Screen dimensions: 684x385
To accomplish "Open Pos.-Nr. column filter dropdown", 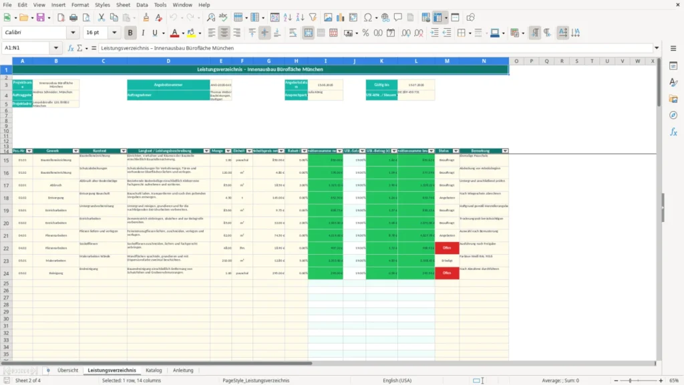I will pyautogui.click(x=29, y=150).
